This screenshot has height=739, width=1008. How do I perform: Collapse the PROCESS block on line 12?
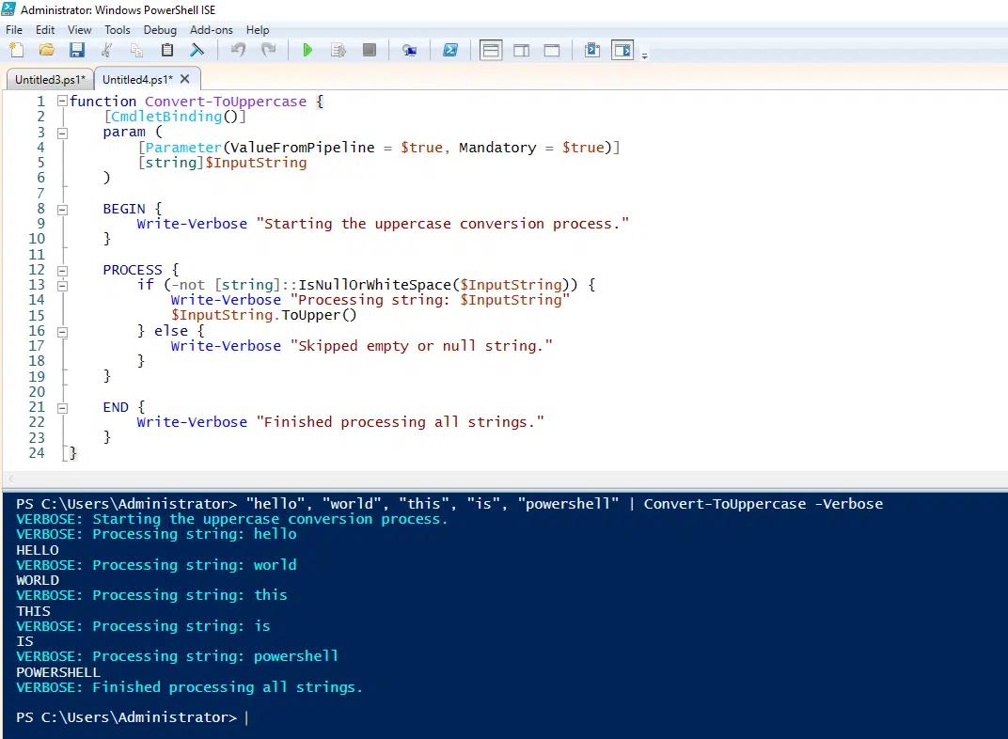click(x=62, y=271)
